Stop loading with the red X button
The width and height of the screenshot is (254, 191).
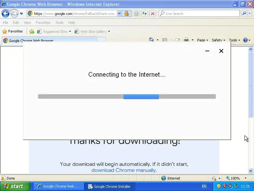point(153,13)
